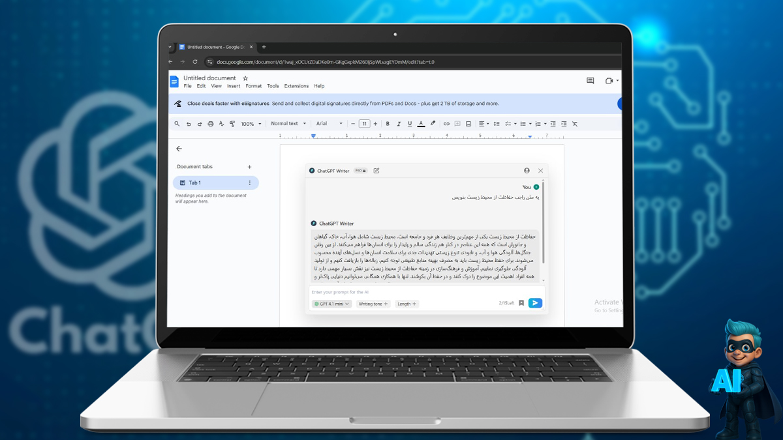Select Tab 1 in the sidebar

click(x=216, y=183)
